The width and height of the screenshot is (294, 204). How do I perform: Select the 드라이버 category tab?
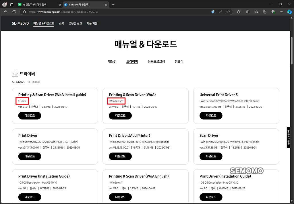132,61
